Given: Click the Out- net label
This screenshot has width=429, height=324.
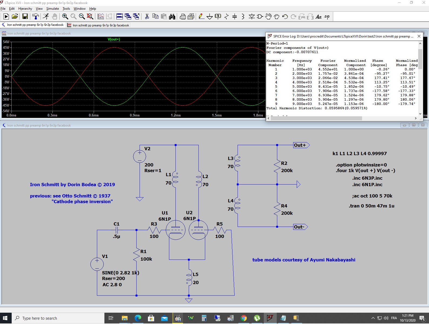Looking at the screenshot, I should click(x=300, y=227).
